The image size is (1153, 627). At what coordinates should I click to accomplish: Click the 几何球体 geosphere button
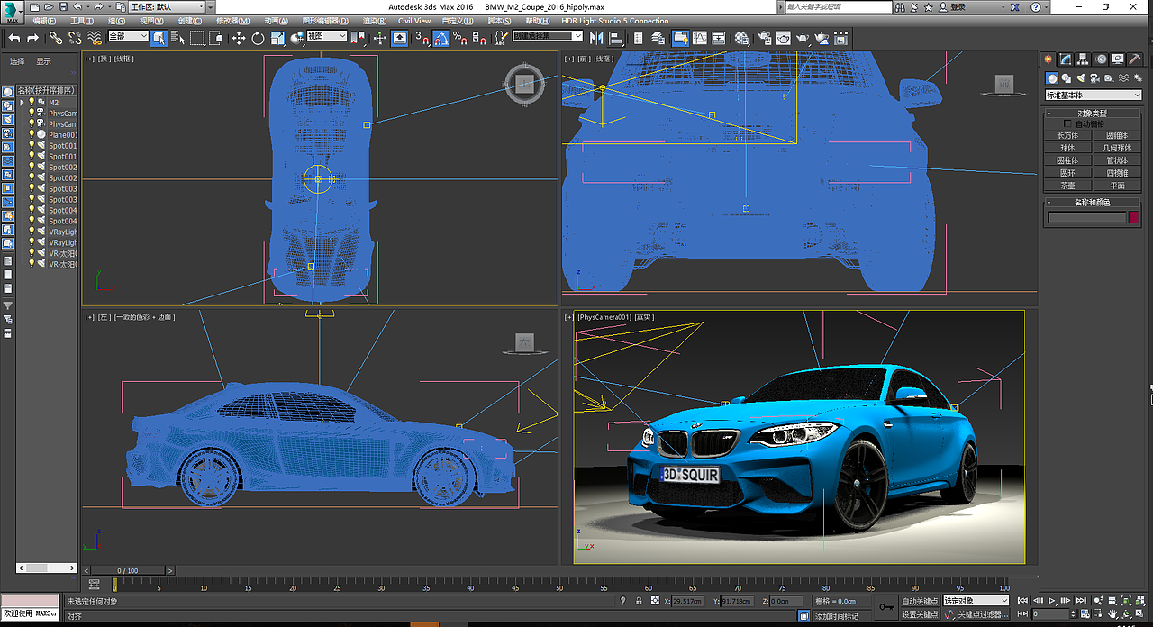pyautogui.click(x=1117, y=148)
